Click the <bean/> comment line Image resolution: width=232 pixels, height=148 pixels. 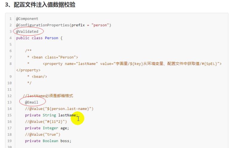pos(39,77)
